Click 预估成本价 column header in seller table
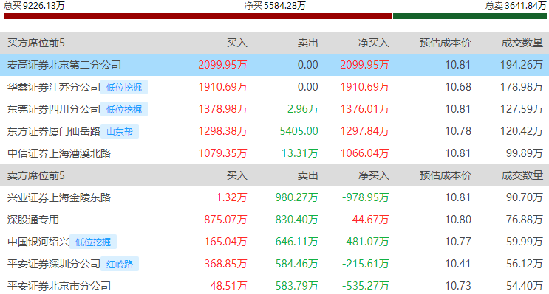 click(446, 175)
